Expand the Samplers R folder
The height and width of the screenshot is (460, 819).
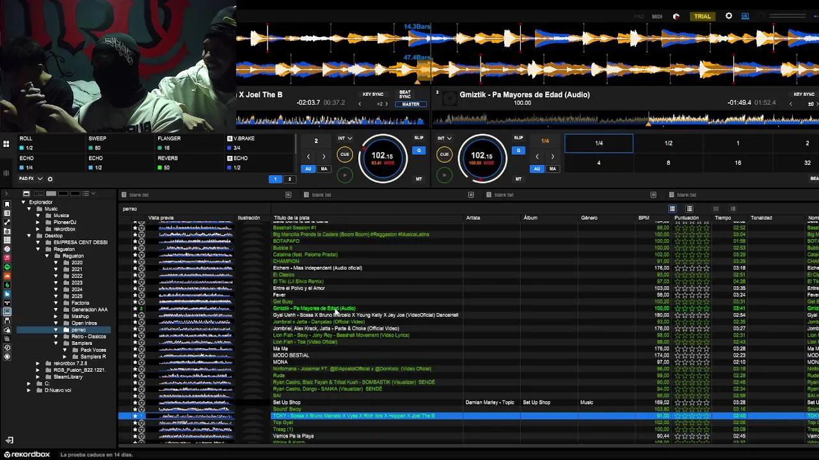65,356
